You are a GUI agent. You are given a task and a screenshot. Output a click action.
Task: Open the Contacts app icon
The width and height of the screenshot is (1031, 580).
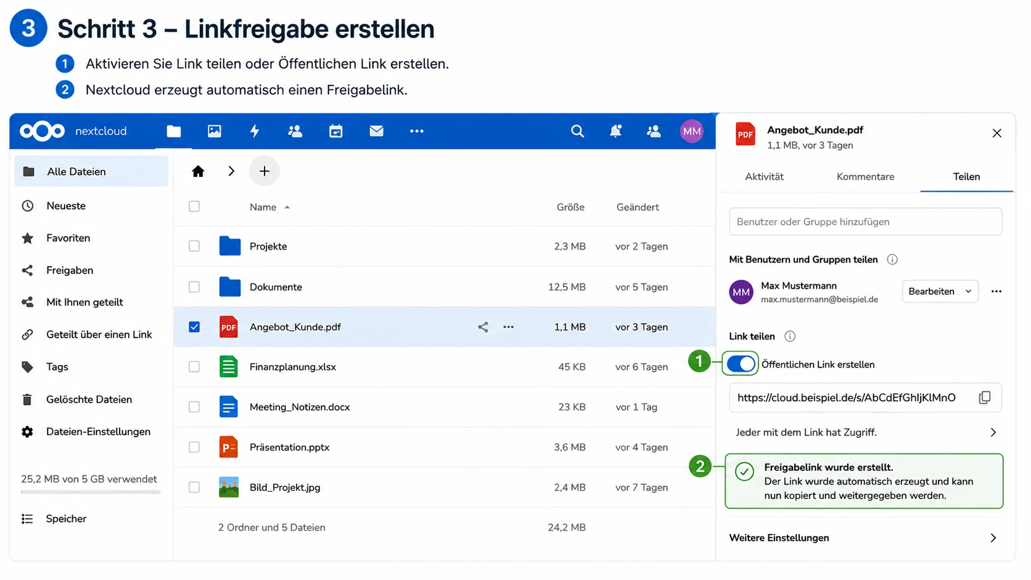295,131
